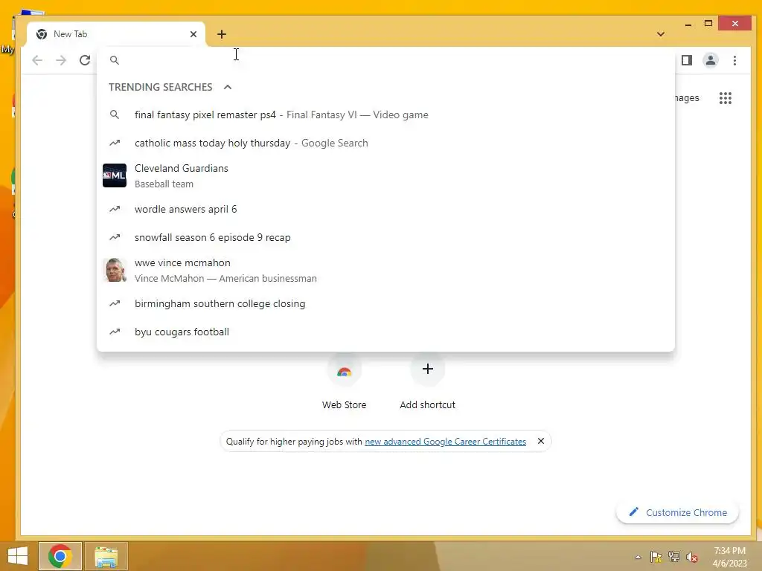Click trending icon beside byu cougars football
The image size is (762, 571).
[115, 332]
